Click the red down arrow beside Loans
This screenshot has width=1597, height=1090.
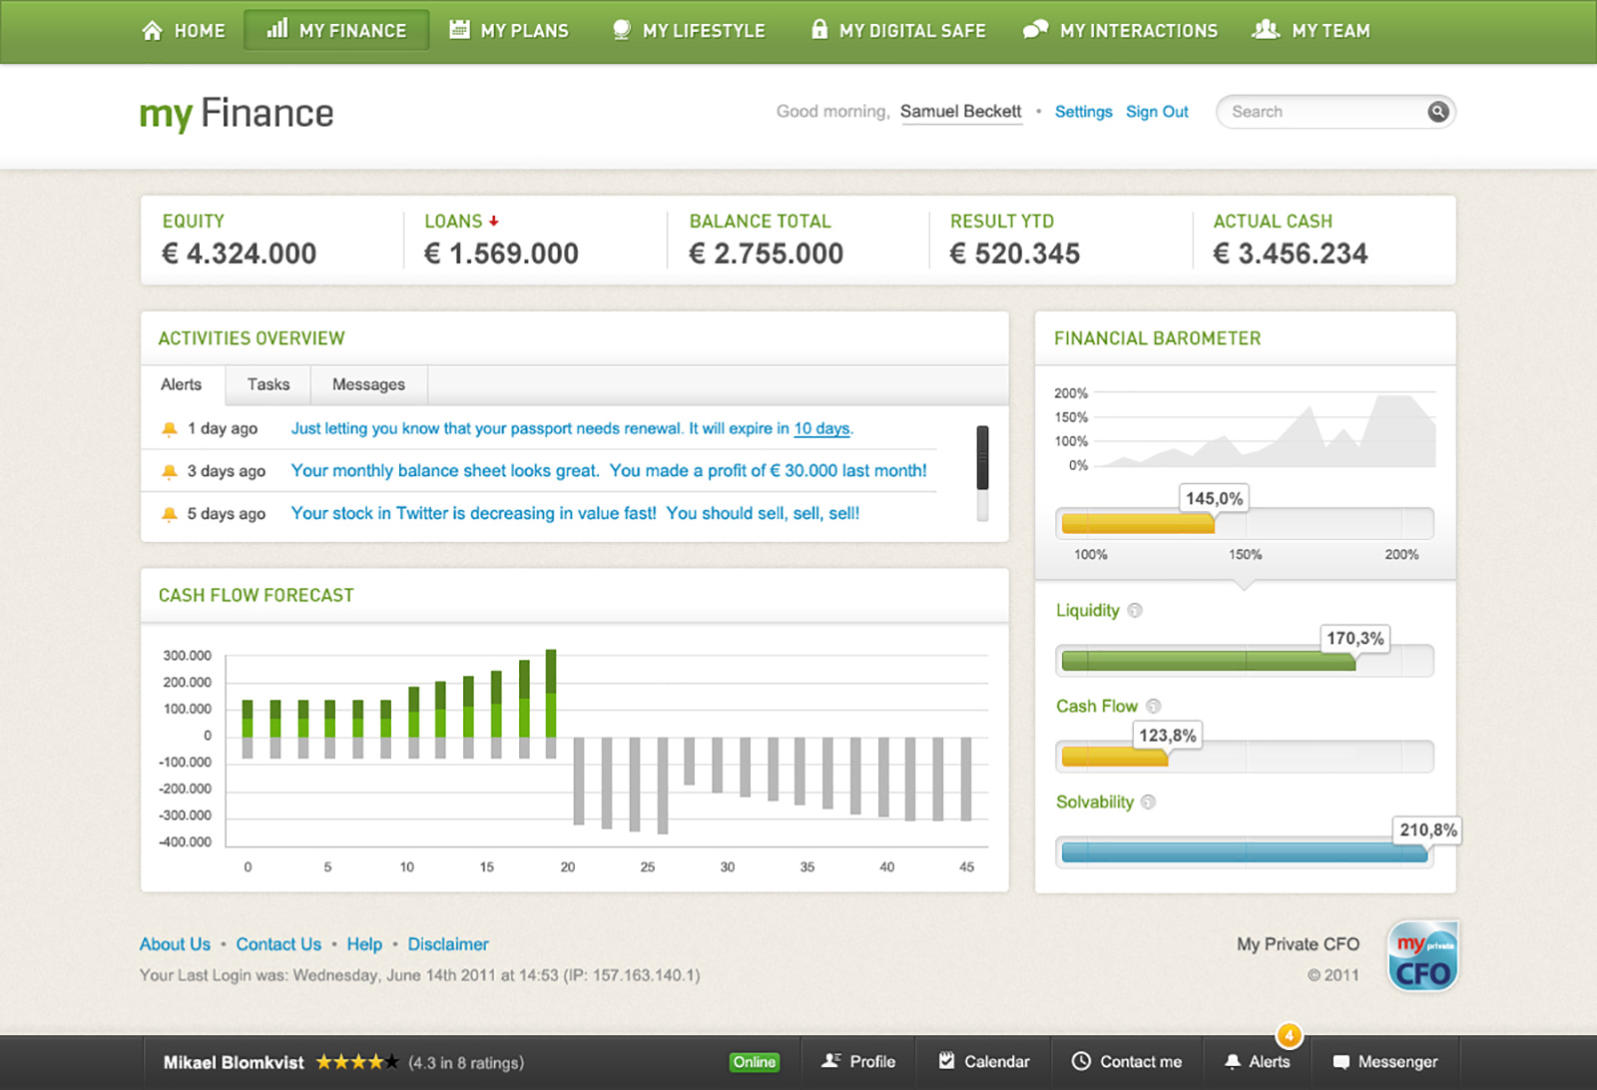click(493, 221)
